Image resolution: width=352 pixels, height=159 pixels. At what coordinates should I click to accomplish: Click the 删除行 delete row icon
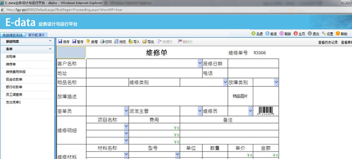point(180,41)
